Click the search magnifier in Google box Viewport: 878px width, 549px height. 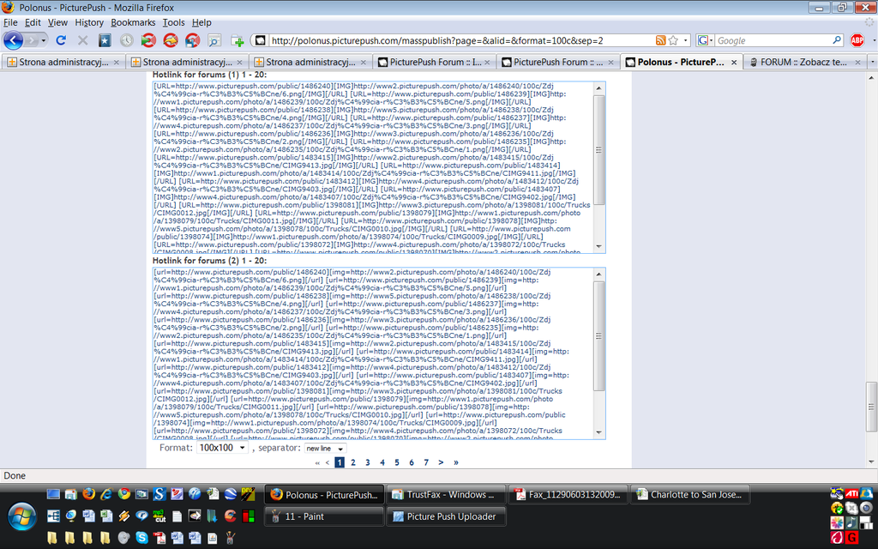pyautogui.click(x=837, y=40)
